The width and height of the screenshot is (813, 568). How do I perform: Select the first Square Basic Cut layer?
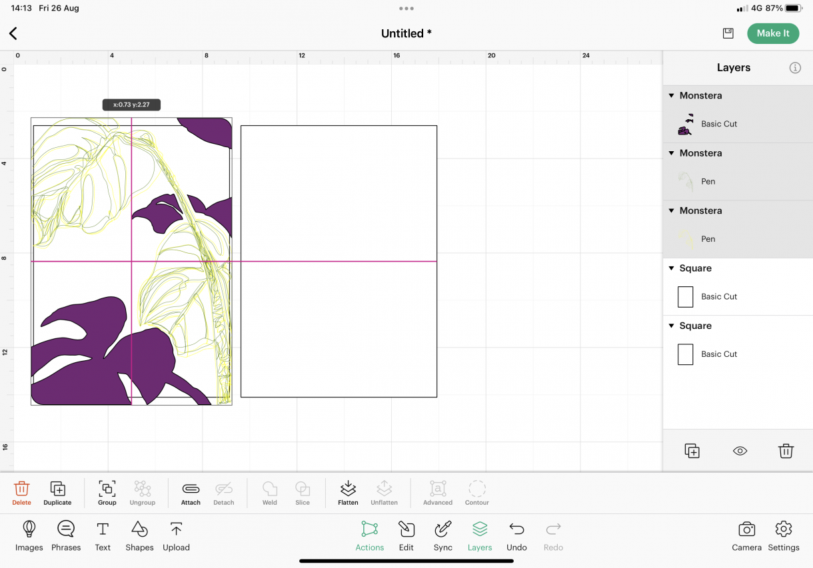click(738, 296)
